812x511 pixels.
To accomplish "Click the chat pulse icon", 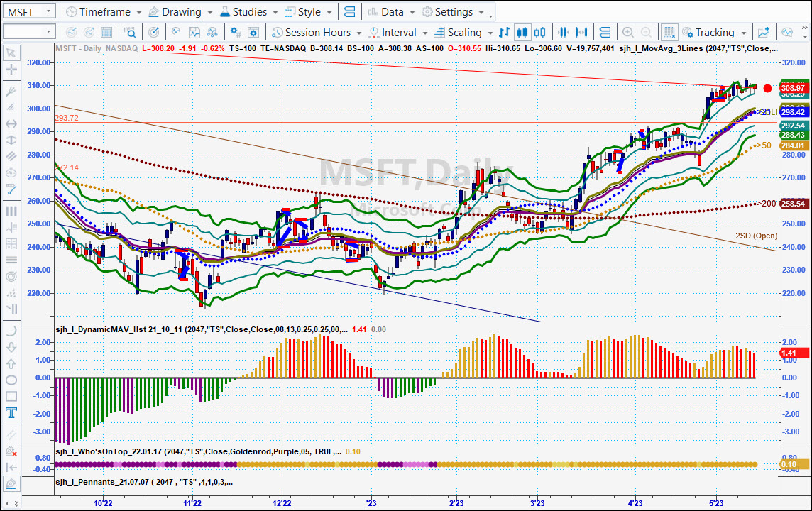I will point(787,33).
